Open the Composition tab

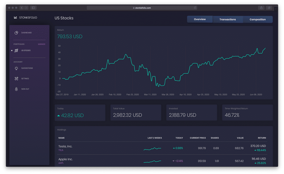[257, 19]
